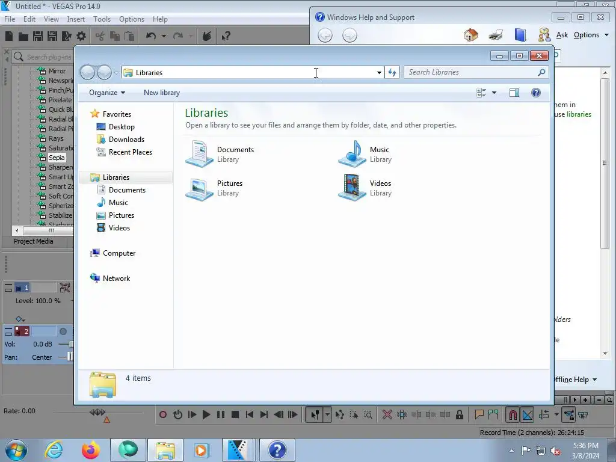
Task: Toggle video track 1 compositing icon
Action: click(x=65, y=288)
